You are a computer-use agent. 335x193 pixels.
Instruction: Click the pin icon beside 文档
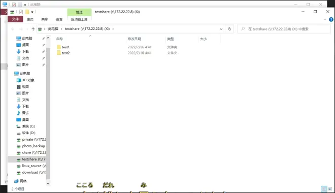(44, 58)
